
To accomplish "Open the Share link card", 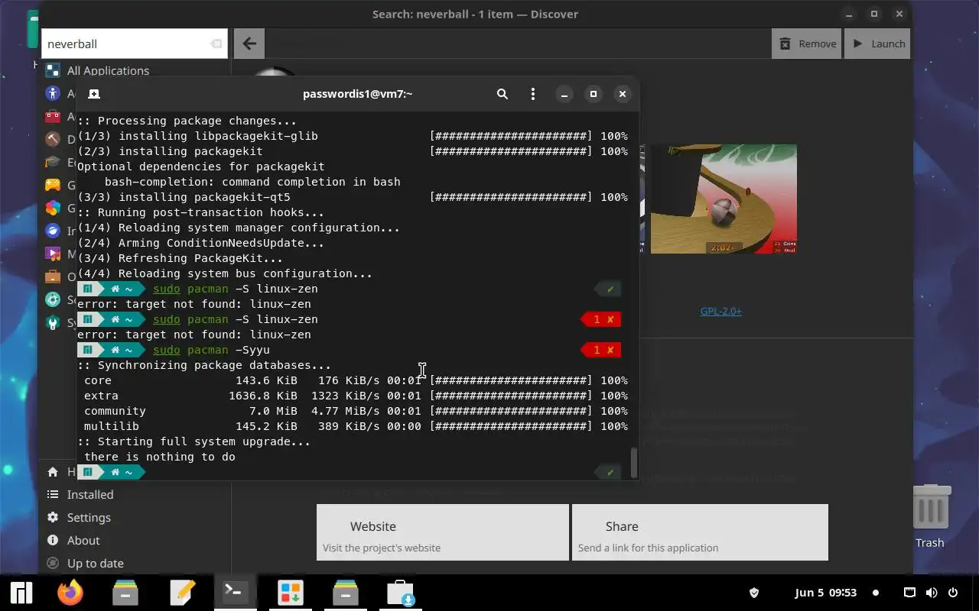I will pos(700,532).
